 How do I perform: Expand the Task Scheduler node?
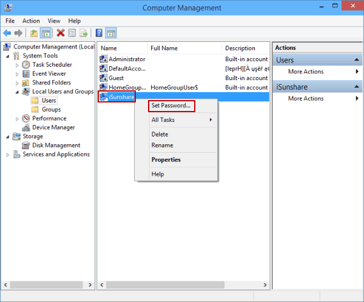(17, 65)
